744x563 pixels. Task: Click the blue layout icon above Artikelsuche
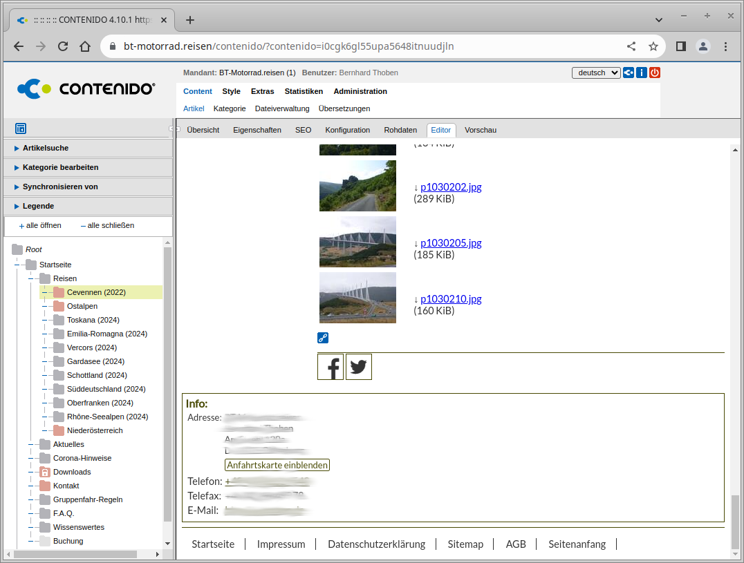pos(21,128)
